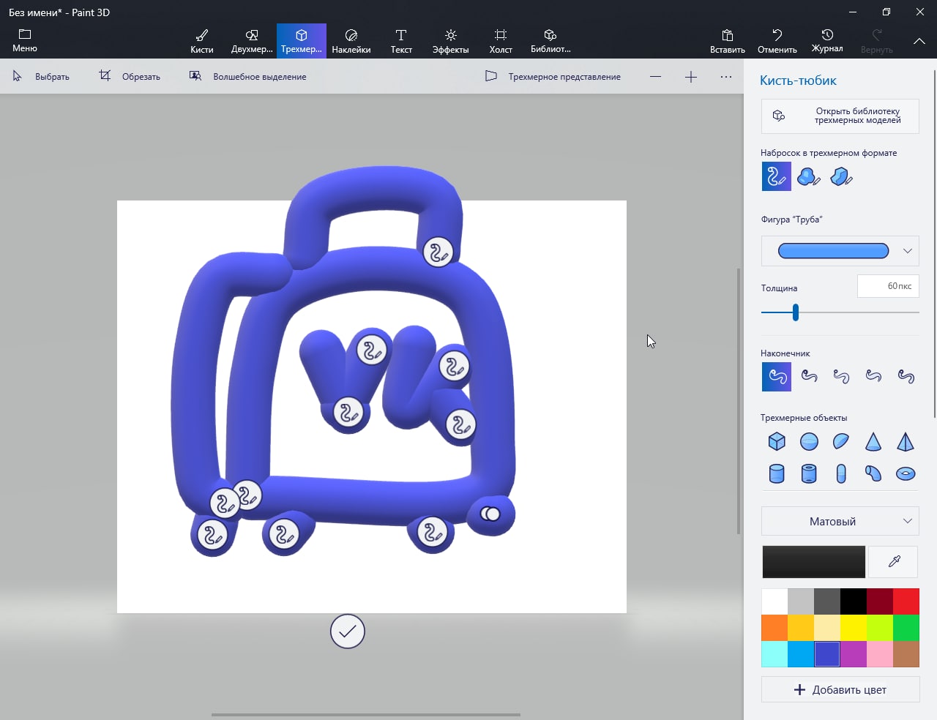
Task: Click the Толщина value field 60 пкс
Action: click(888, 286)
